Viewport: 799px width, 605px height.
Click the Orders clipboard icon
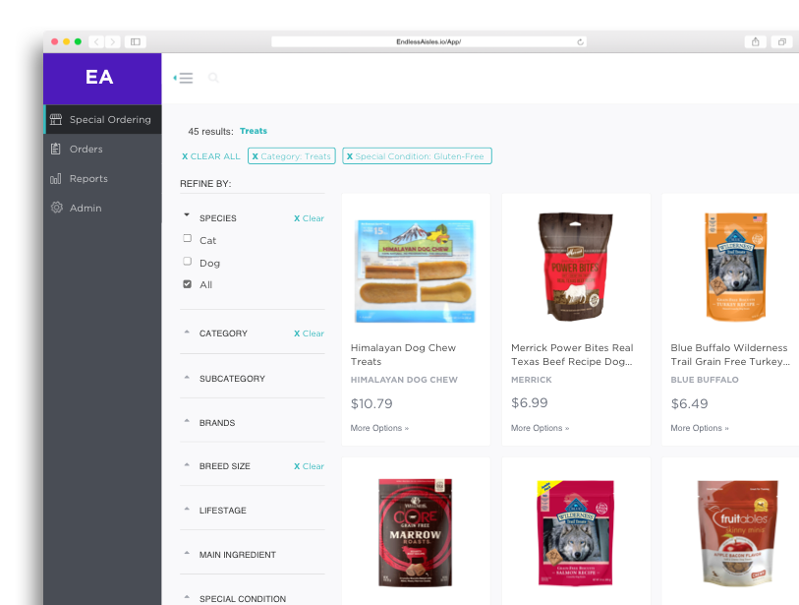[x=56, y=149]
